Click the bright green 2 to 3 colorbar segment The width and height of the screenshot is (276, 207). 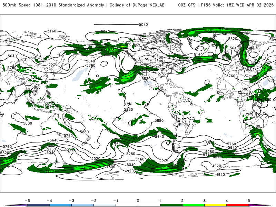[193, 205]
